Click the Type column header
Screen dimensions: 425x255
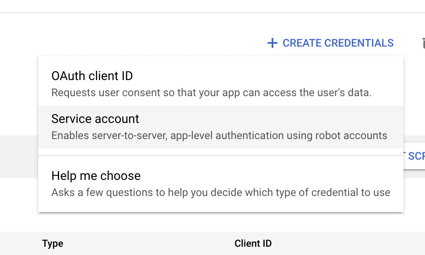53,243
